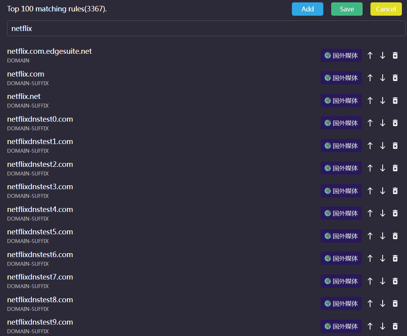Change proxy group of netflixdnstest0.com
Image resolution: width=407 pixels, height=336 pixels.
coord(341,123)
